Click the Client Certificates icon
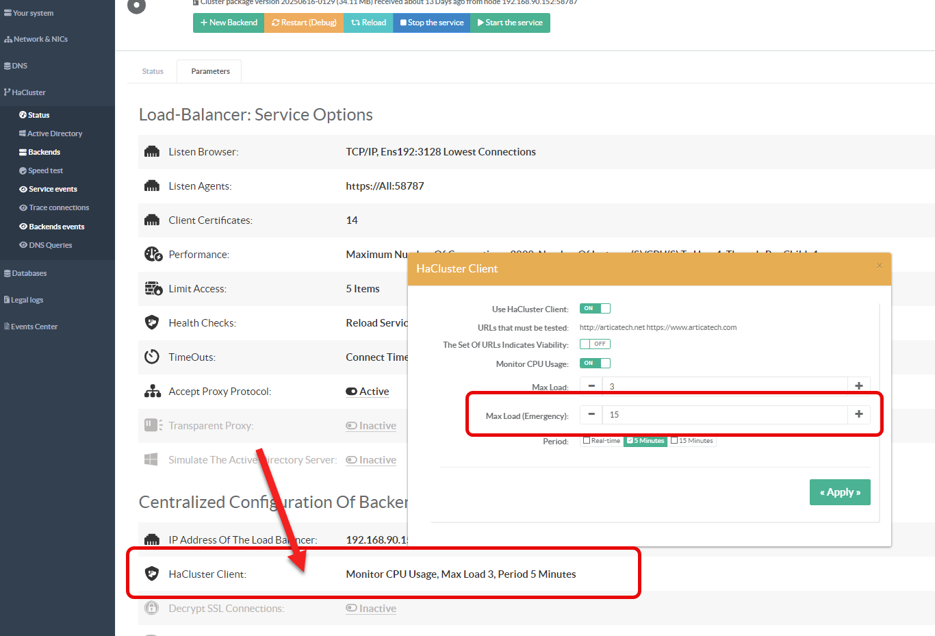 (x=152, y=220)
